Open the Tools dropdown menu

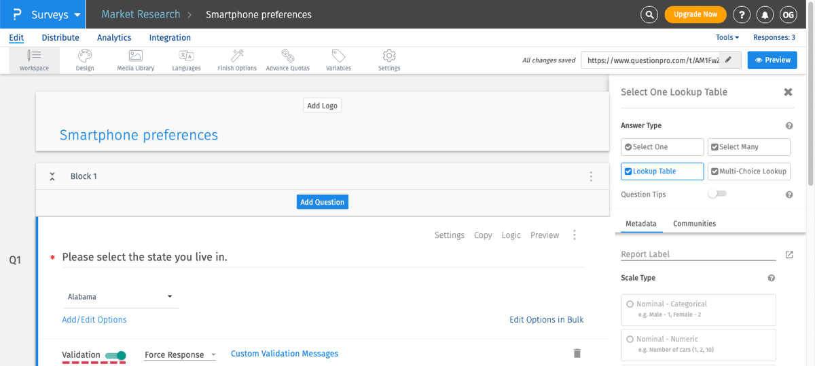pos(727,38)
